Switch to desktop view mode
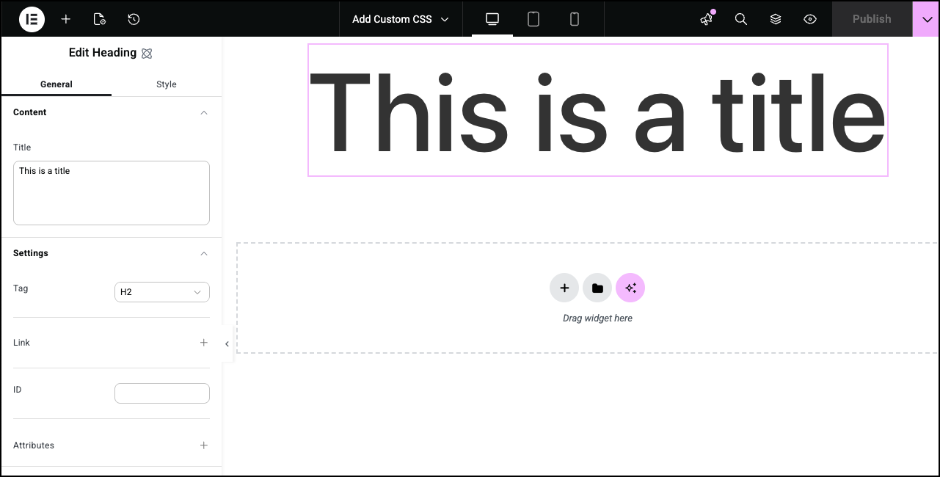 [x=492, y=19]
